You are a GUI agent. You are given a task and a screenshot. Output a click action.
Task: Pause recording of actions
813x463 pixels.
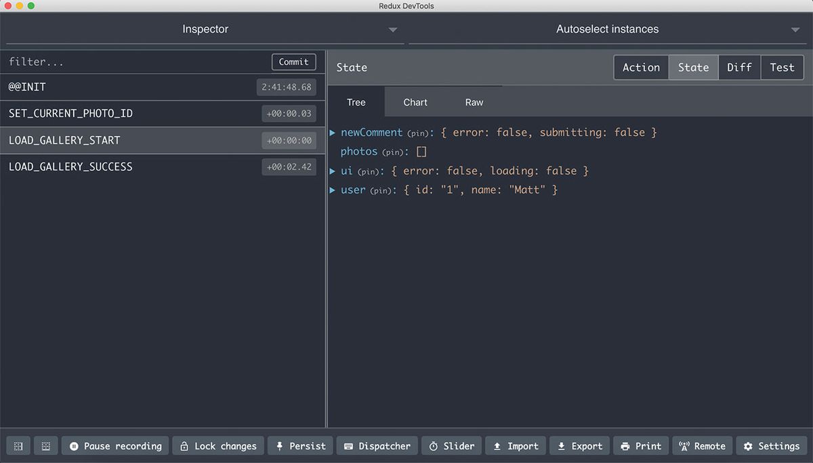pyautogui.click(x=114, y=445)
